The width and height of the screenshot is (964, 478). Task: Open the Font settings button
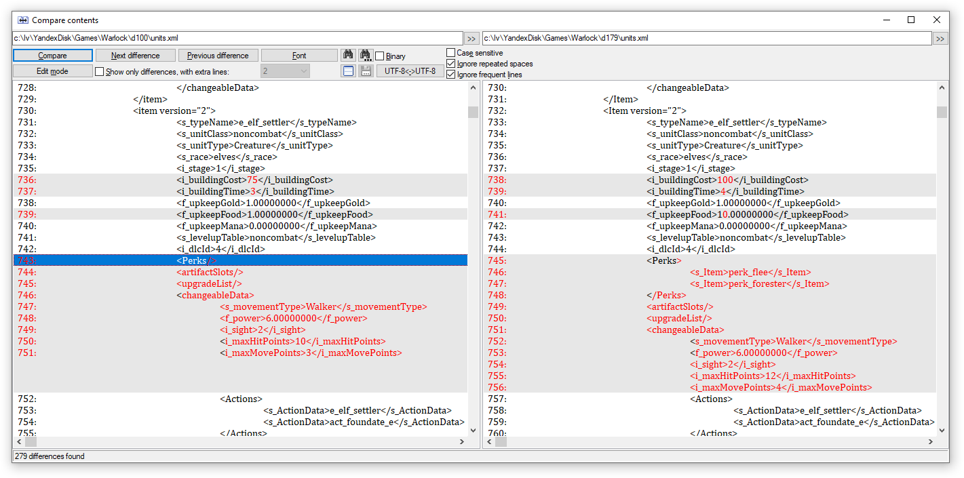(299, 56)
